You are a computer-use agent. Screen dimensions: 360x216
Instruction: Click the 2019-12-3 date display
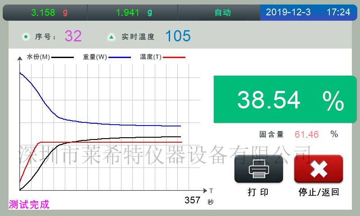pos(288,13)
